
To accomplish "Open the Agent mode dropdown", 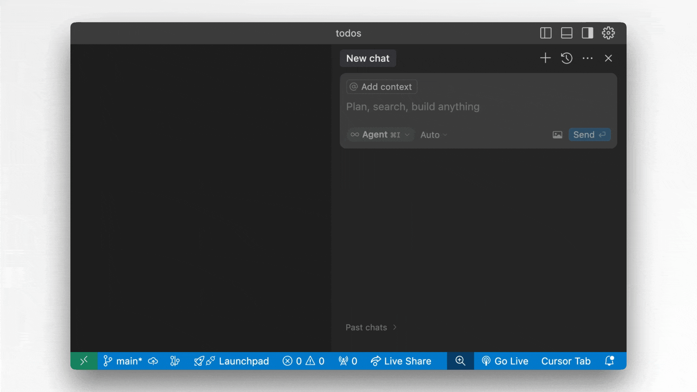I will click(380, 135).
